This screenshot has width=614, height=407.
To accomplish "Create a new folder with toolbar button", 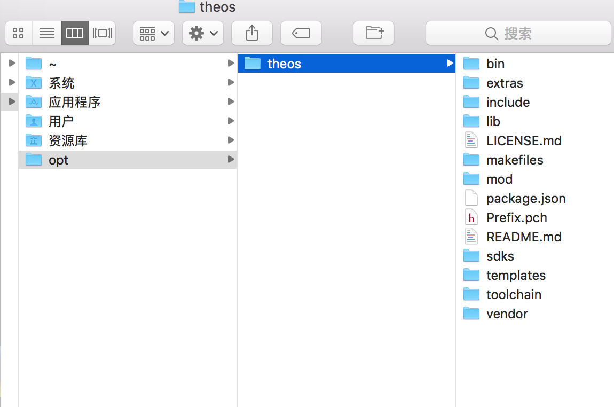I will tap(374, 33).
